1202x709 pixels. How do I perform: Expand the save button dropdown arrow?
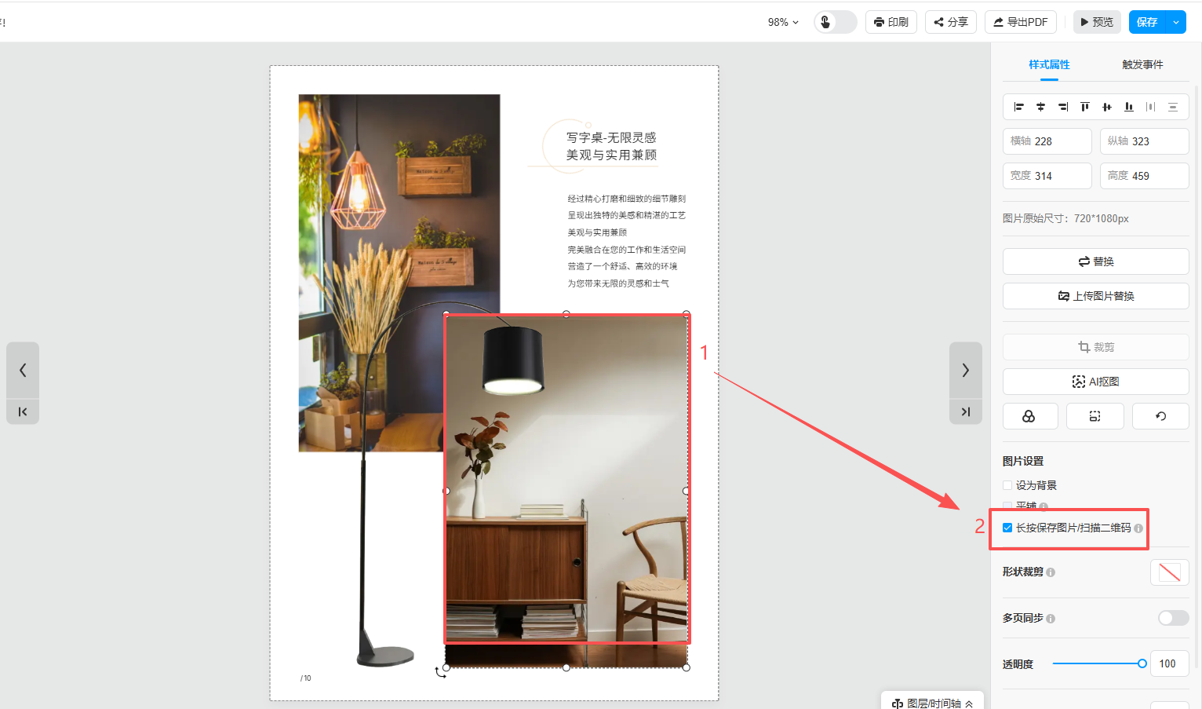coord(1175,22)
